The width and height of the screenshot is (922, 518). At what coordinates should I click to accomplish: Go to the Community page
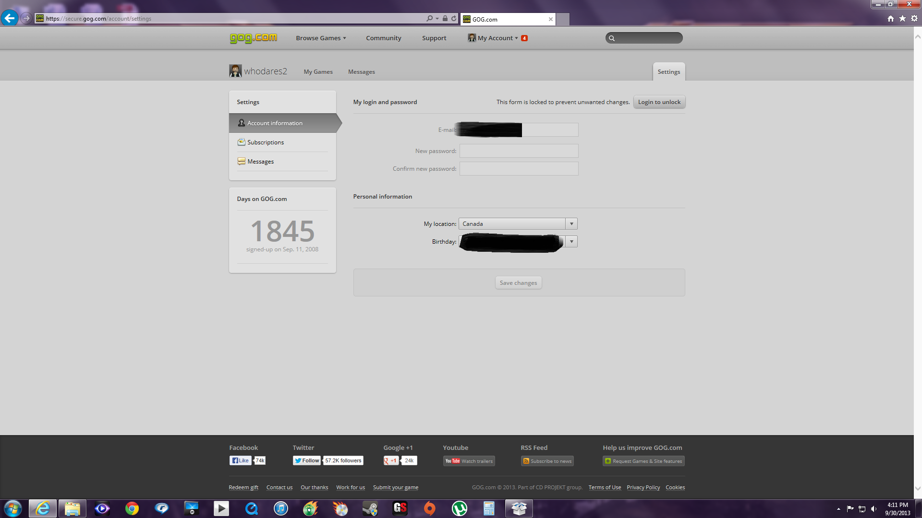[x=383, y=38]
